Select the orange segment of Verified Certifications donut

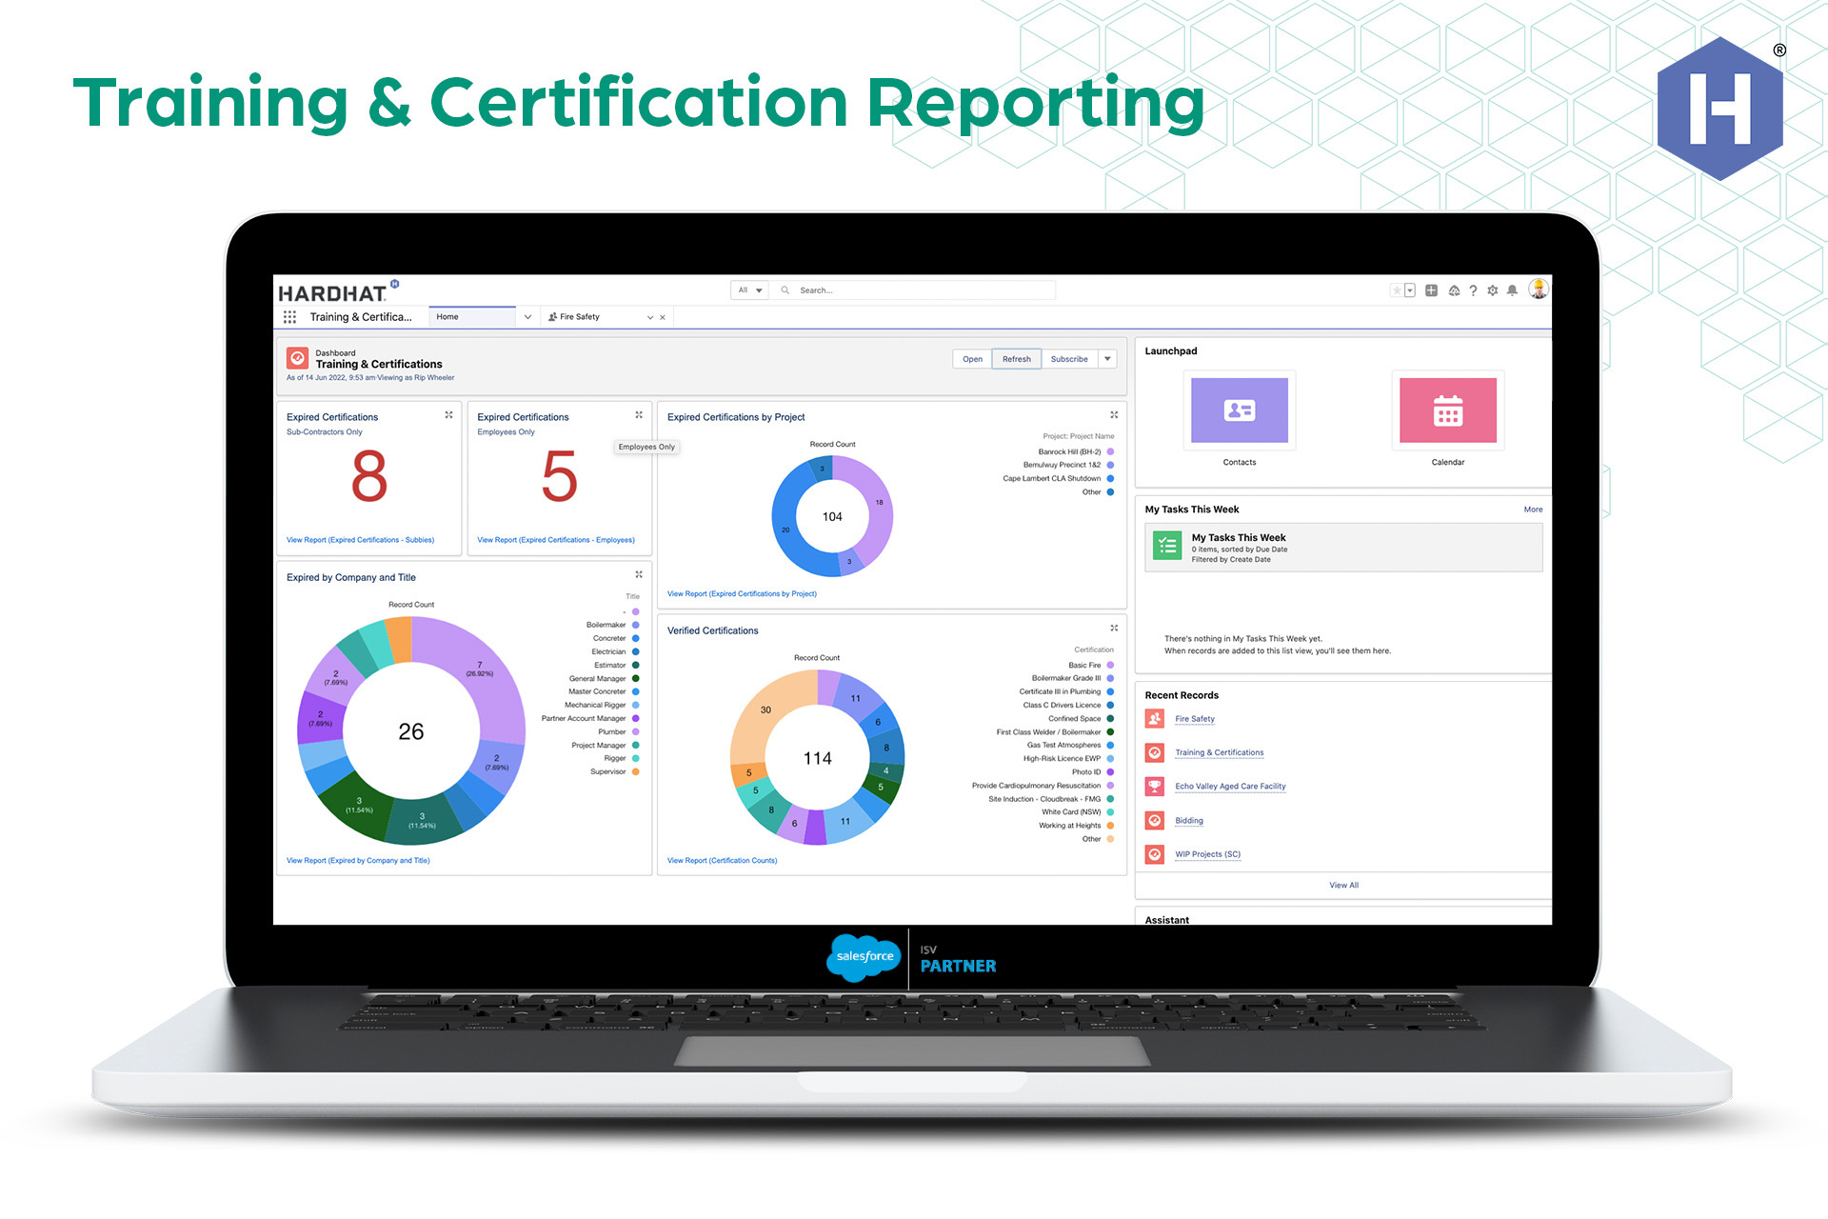[x=767, y=709]
